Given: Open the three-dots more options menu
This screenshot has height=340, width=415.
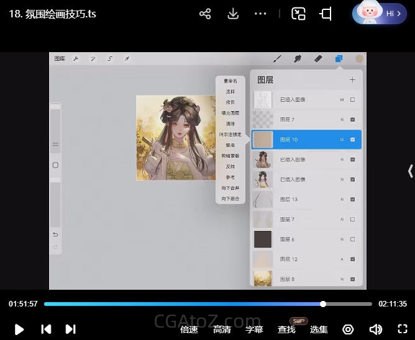Looking at the screenshot, I should pyautogui.click(x=260, y=14).
